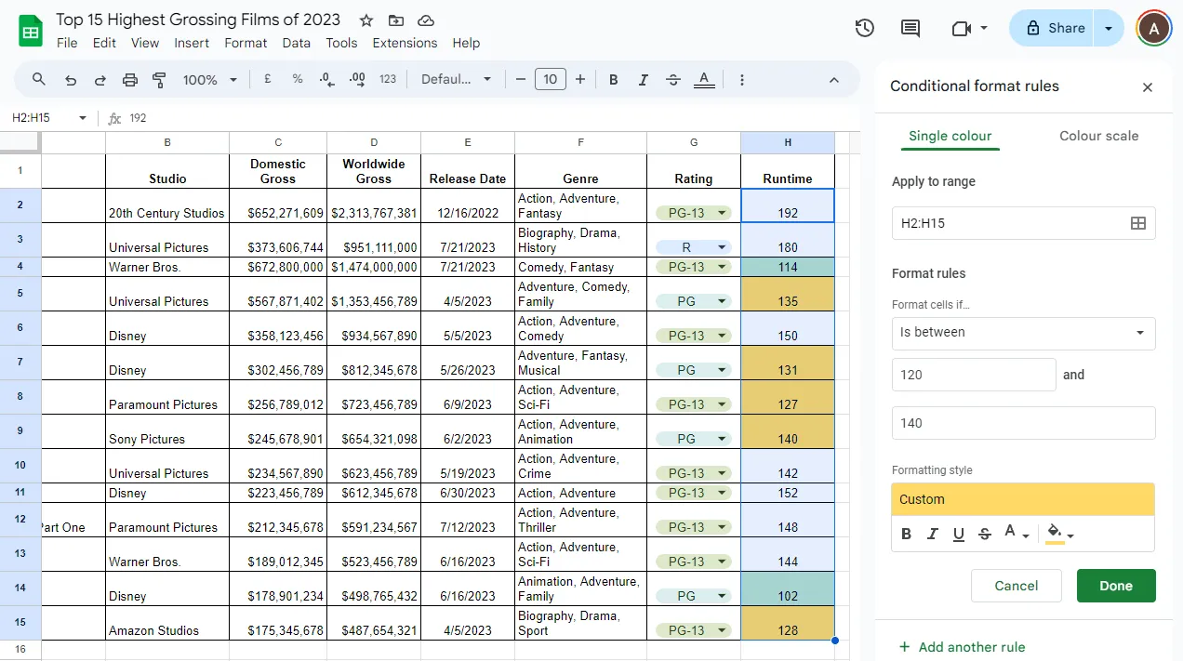Open fill colour bucket in formatting style
This screenshot has width=1183, height=661.
[x=1059, y=534]
